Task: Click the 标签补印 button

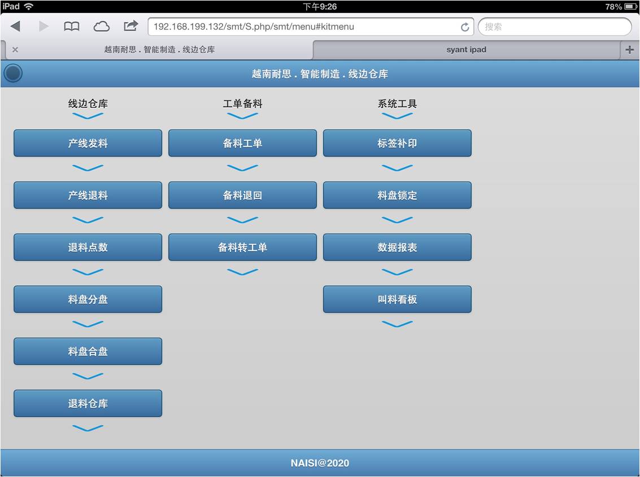Action: pyautogui.click(x=397, y=143)
